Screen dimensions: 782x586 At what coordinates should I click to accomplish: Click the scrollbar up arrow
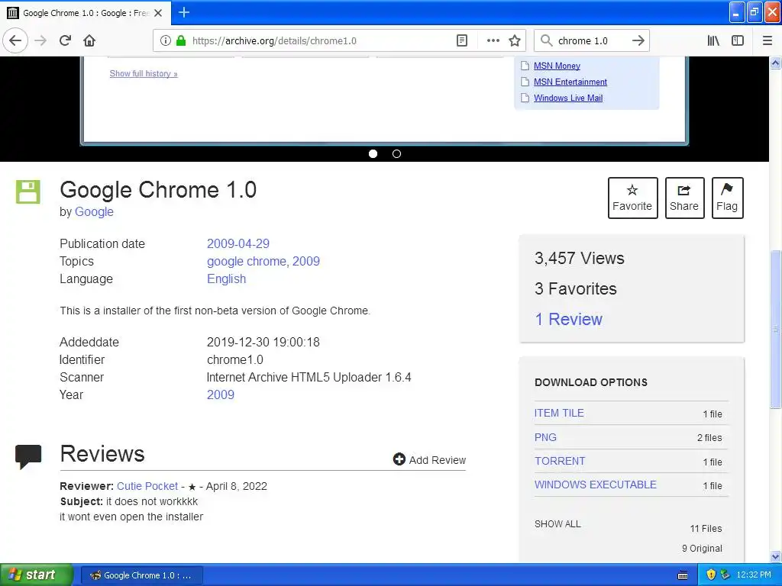click(x=775, y=63)
